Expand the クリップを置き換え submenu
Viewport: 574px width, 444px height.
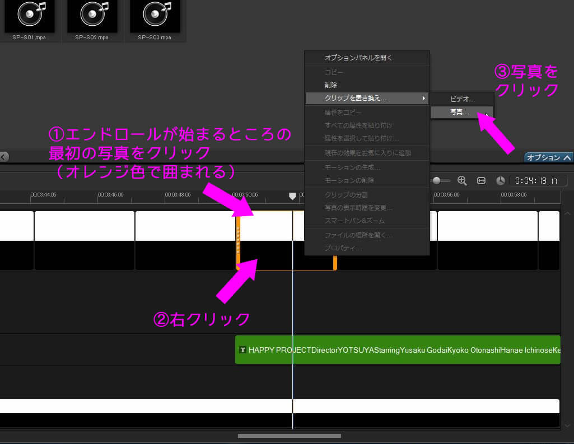click(367, 98)
